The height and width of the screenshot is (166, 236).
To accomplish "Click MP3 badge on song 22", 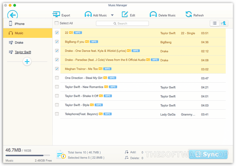I will (x=78, y=33).
